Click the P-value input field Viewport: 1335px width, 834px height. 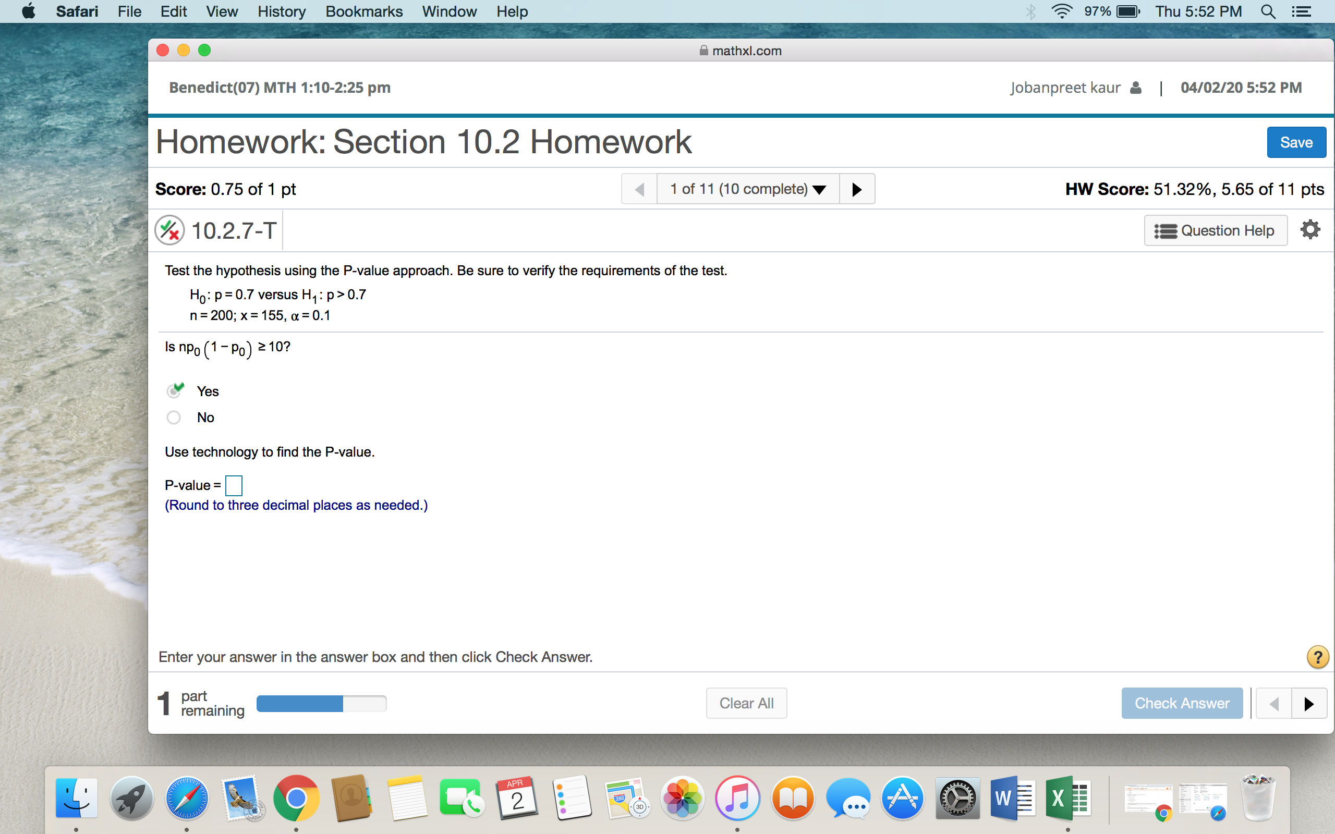pos(235,484)
